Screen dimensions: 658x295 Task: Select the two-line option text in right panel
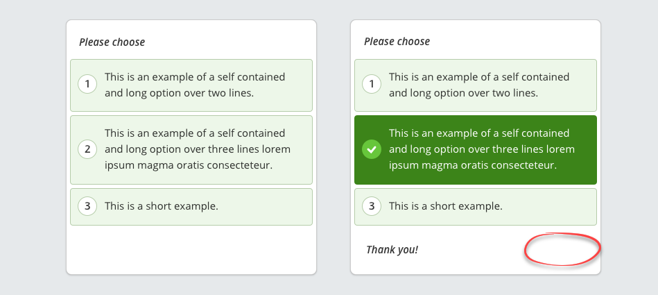[x=479, y=85]
